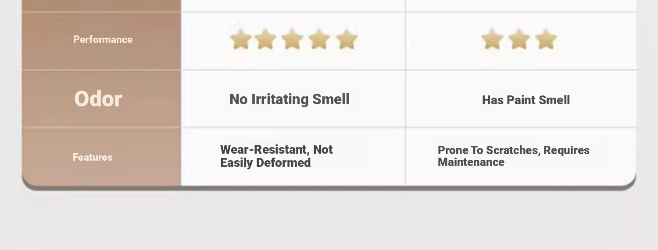Click the fifth star in the five-star rating
This screenshot has width=658, height=250.
click(x=347, y=39)
